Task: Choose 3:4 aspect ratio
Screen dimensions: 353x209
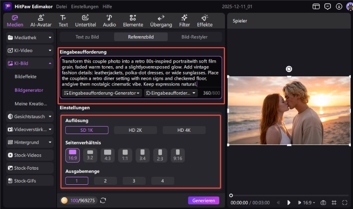Action: click(143, 155)
